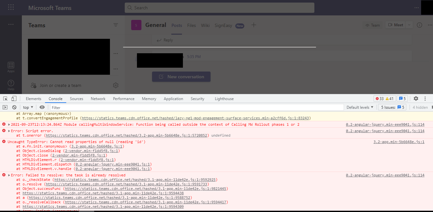Click the Uncaught TypeError message text
The height and width of the screenshot is (212, 433).
point(77,142)
